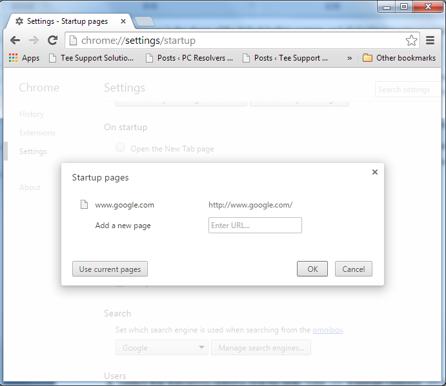
Task: Close the Startup pages dialog with X
Action: click(375, 172)
